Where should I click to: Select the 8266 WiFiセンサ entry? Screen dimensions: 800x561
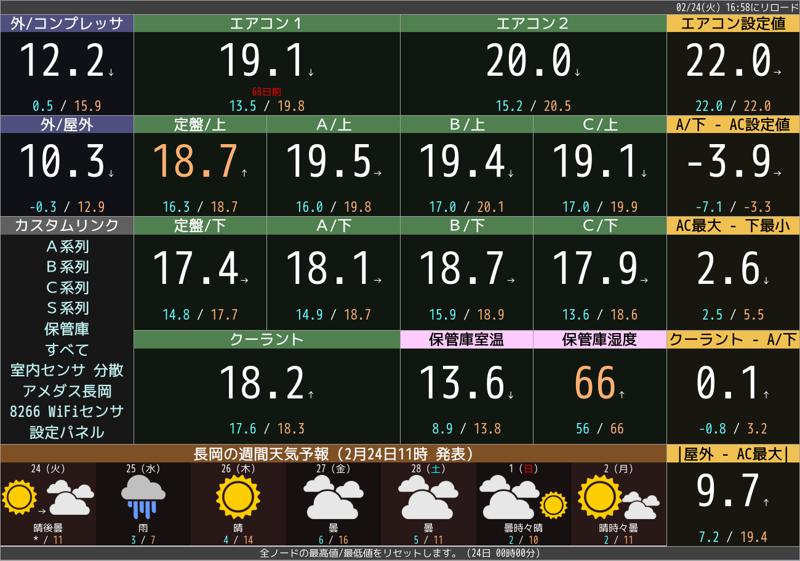click(x=66, y=411)
